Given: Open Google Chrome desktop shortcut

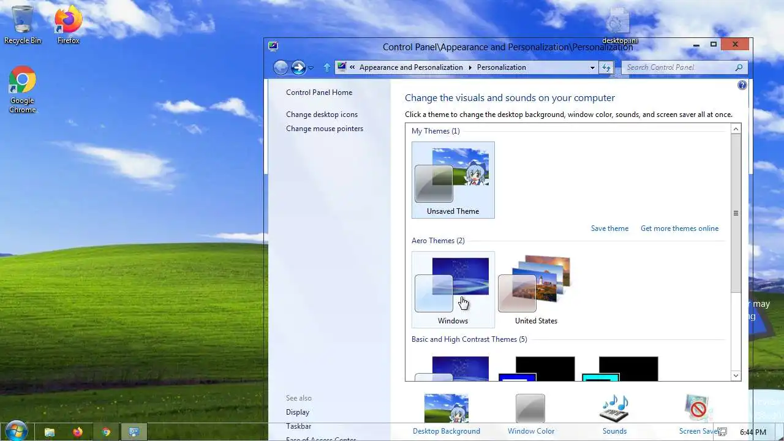Looking at the screenshot, I should (23, 90).
